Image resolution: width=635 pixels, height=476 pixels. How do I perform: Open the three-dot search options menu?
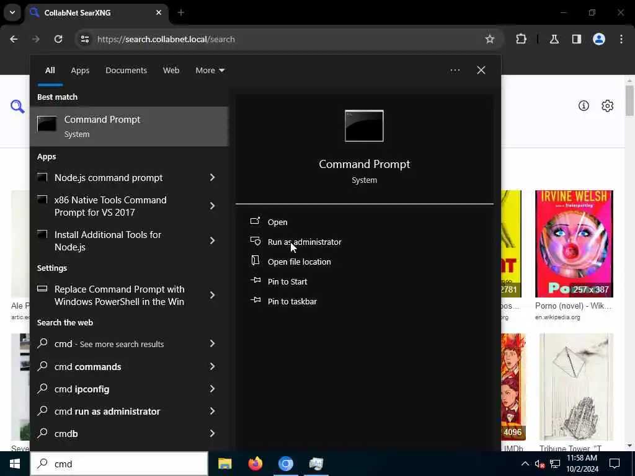pos(455,71)
